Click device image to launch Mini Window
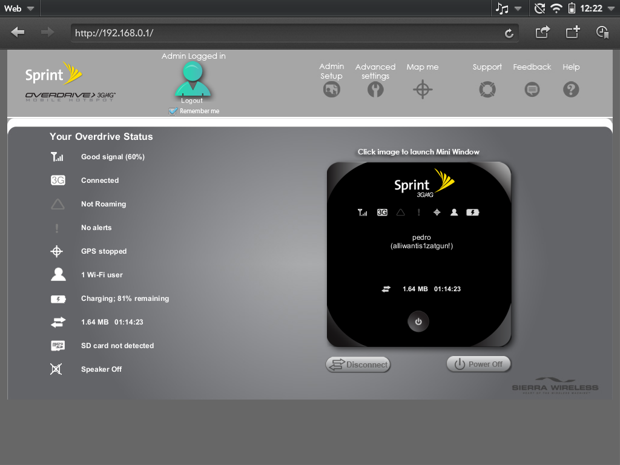Screen dimensions: 620x465 419,254
